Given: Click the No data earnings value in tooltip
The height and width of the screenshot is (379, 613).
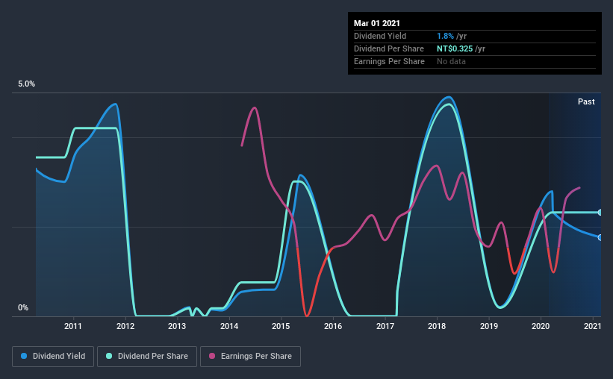Looking at the screenshot, I should pos(451,61).
